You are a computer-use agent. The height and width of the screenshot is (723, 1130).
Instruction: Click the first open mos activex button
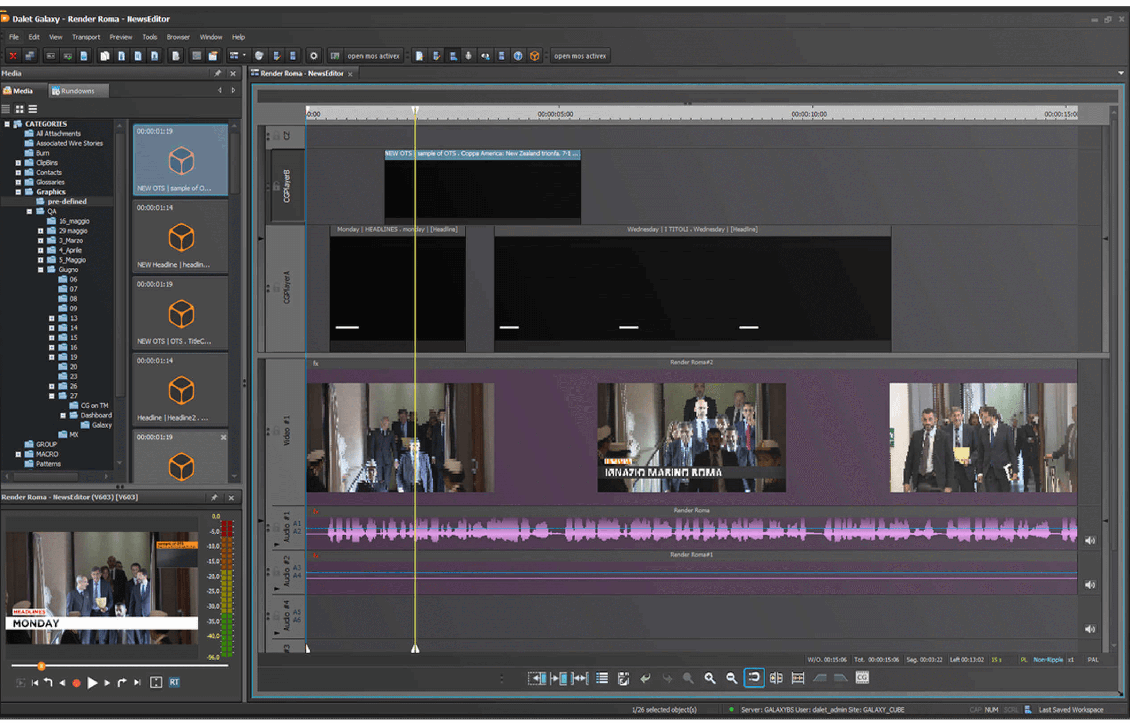pyautogui.click(x=373, y=56)
